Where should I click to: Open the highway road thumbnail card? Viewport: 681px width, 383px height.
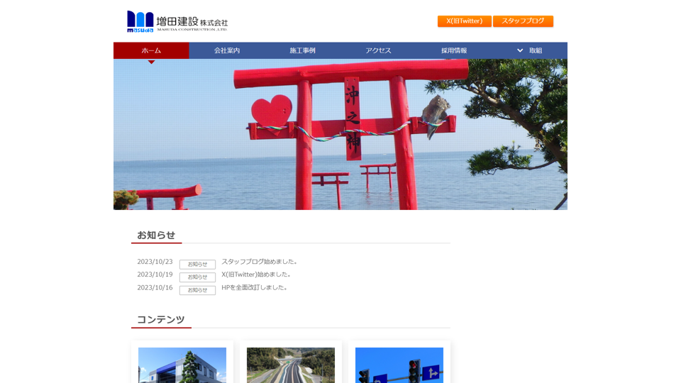tap(291, 365)
